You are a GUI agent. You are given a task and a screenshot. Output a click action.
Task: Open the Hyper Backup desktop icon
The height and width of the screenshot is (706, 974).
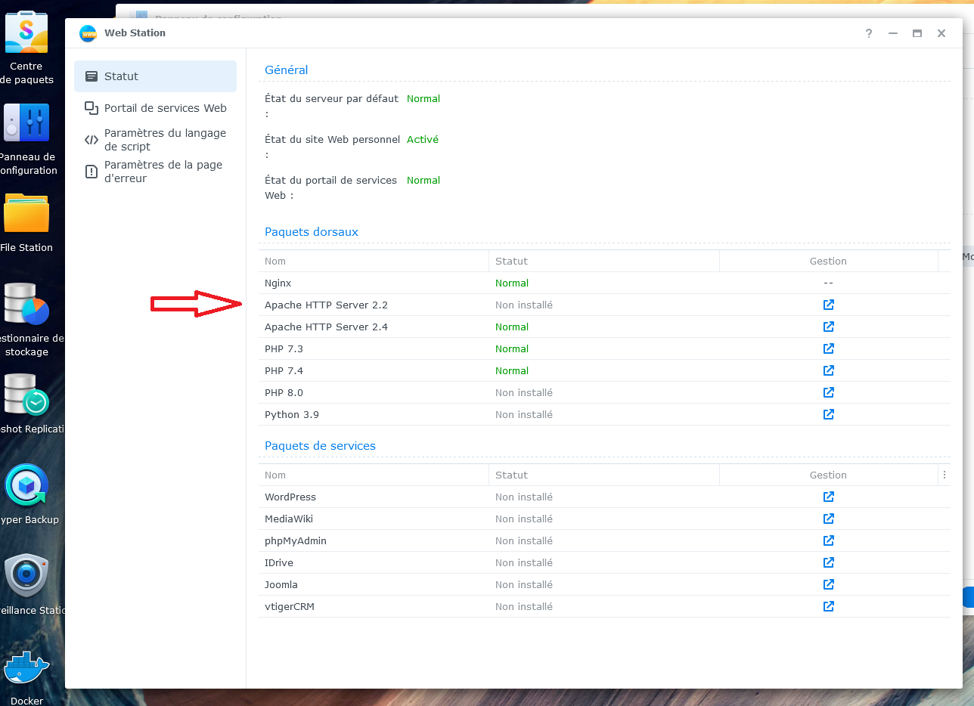coord(26,486)
